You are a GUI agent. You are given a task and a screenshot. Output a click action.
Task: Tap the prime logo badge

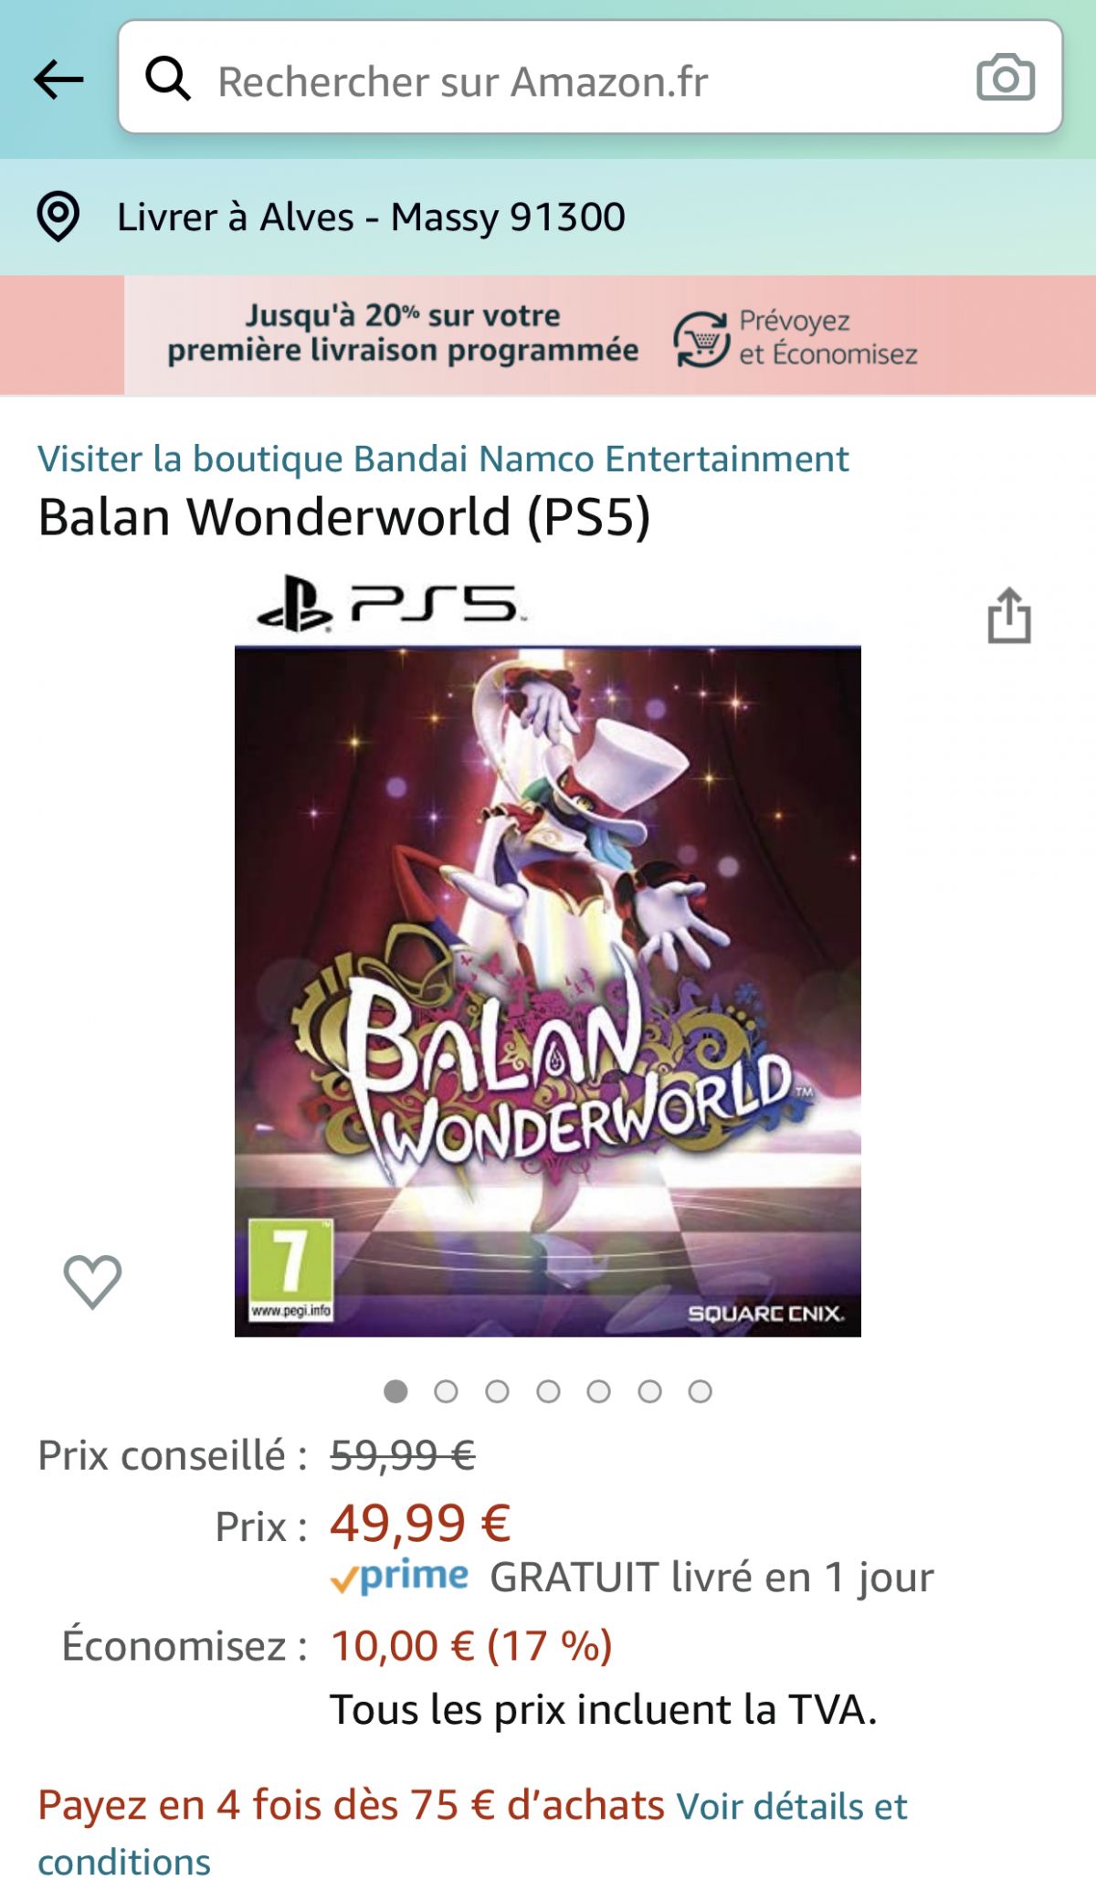(x=400, y=1576)
